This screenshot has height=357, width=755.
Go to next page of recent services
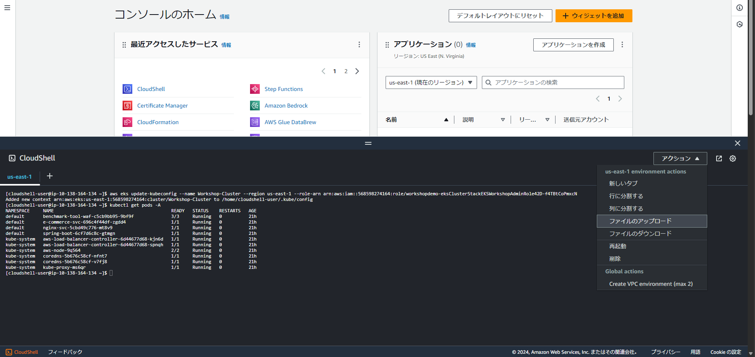357,71
